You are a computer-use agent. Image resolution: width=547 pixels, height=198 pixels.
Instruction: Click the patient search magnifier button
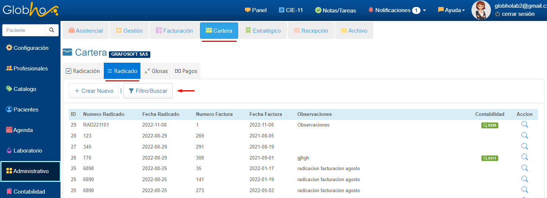point(52,30)
